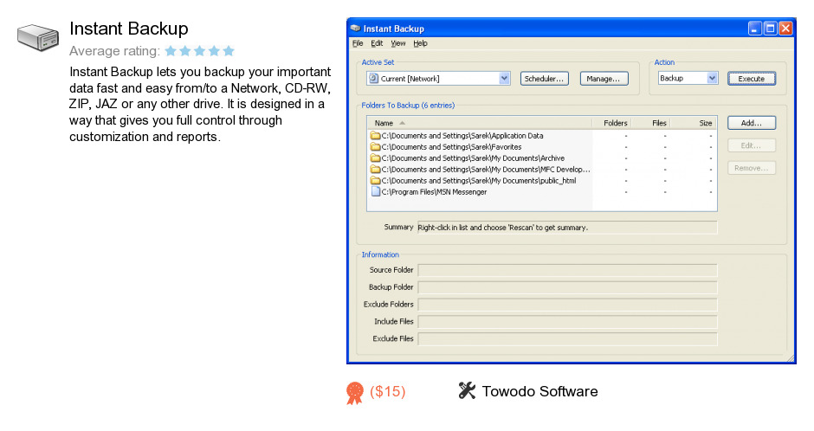Click the window resize grip corner
The image size is (814, 431).
790,358
